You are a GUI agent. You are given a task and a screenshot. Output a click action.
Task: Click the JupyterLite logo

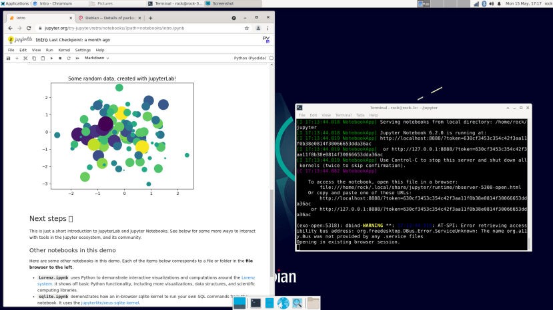(20, 40)
